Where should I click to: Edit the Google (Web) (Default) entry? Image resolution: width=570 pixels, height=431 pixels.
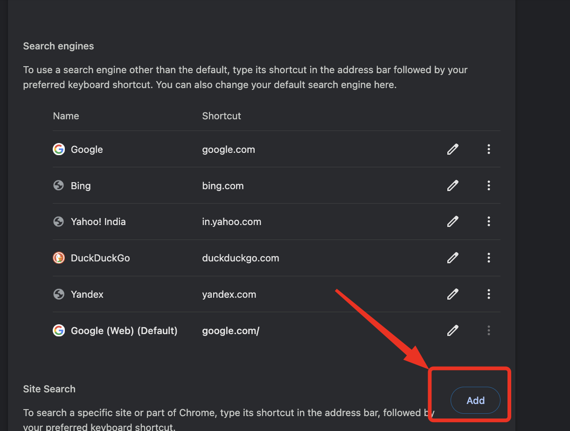click(x=452, y=330)
